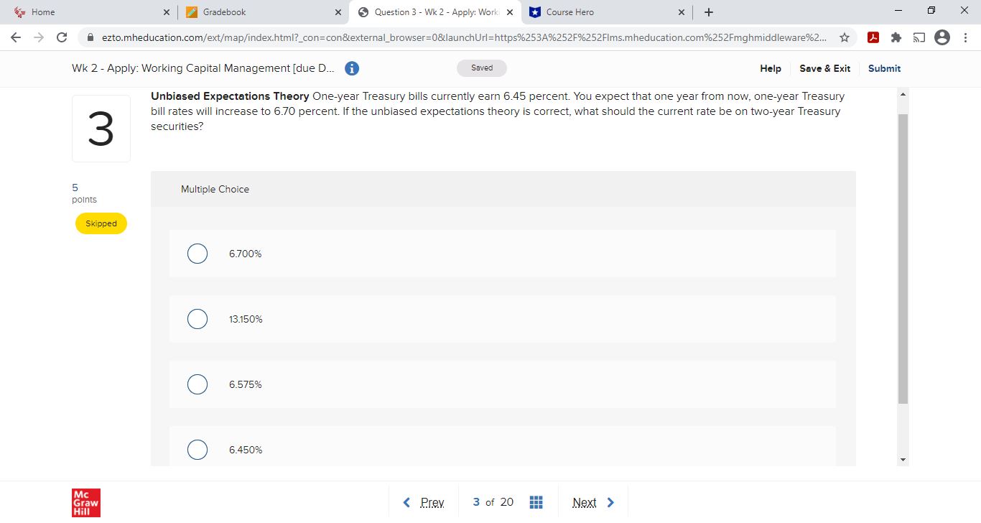The image size is (981, 523).
Task: Click the question info icon
Action: click(x=351, y=68)
